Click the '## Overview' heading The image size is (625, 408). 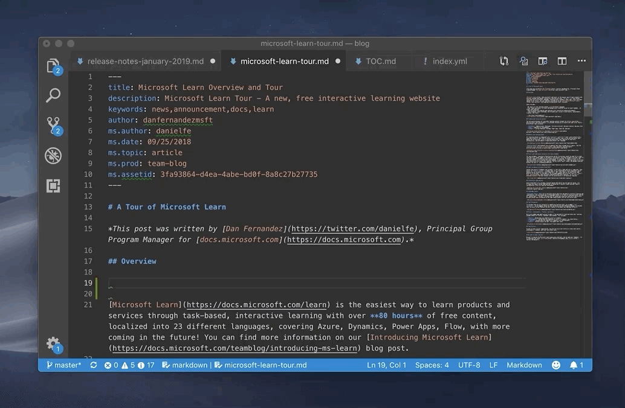click(x=132, y=261)
